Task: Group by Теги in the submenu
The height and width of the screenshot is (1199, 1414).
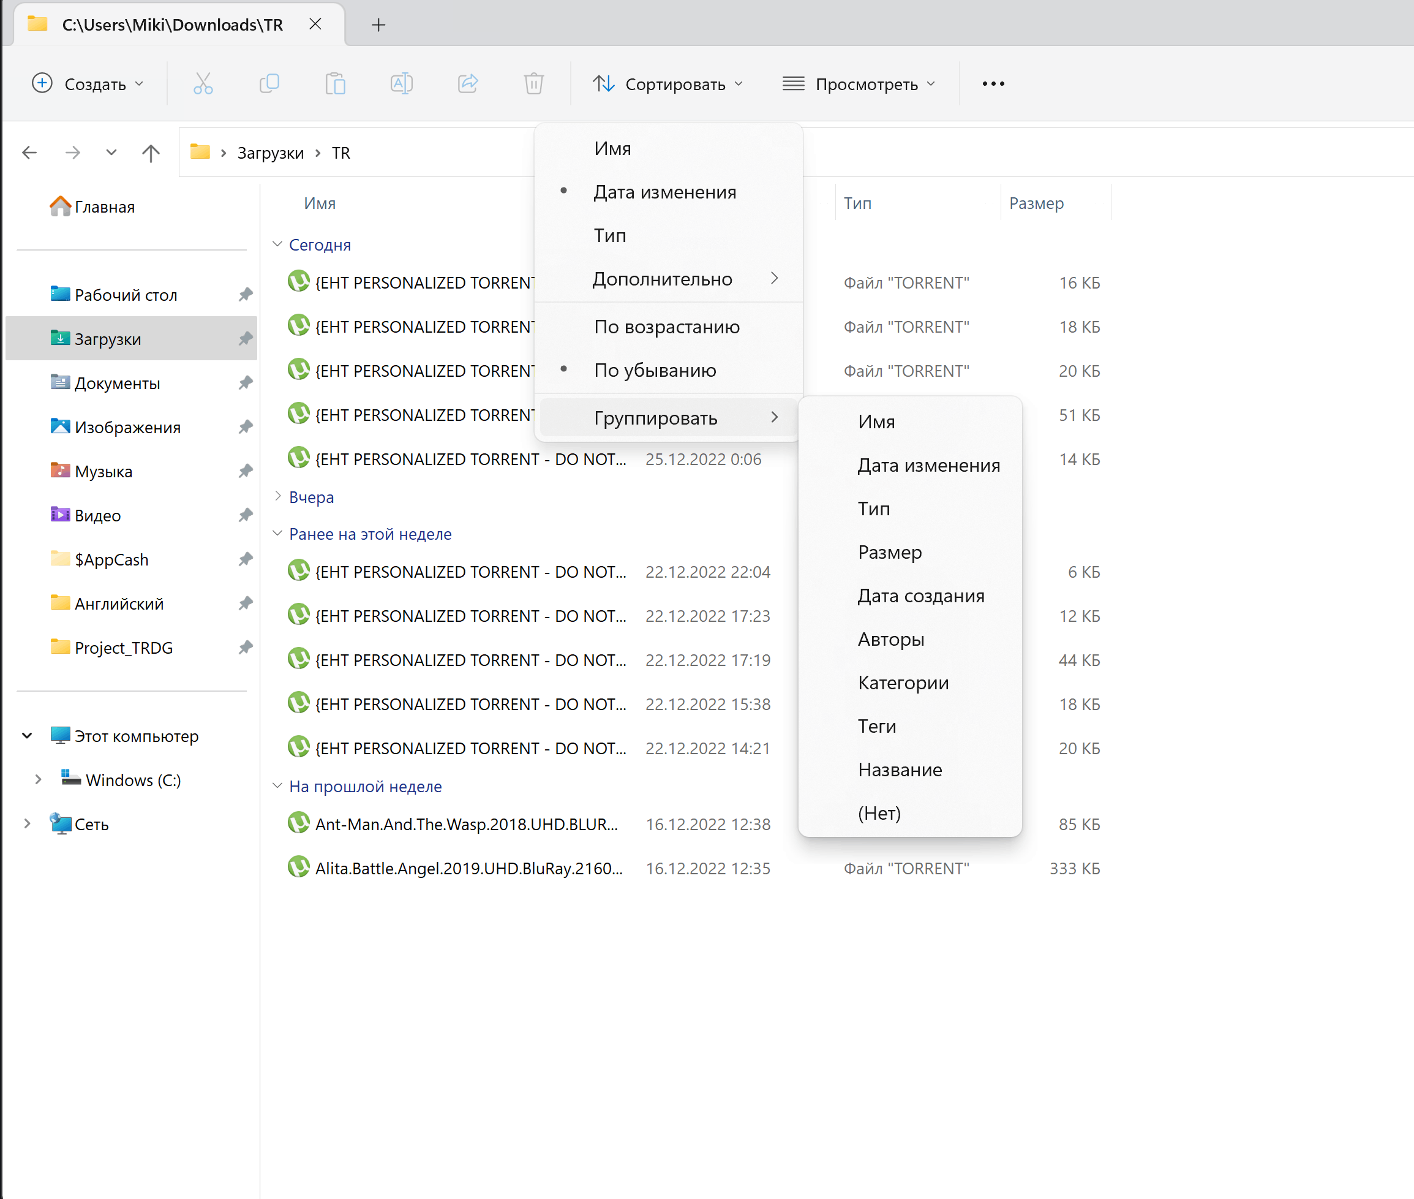Action: click(x=910, y=726)
